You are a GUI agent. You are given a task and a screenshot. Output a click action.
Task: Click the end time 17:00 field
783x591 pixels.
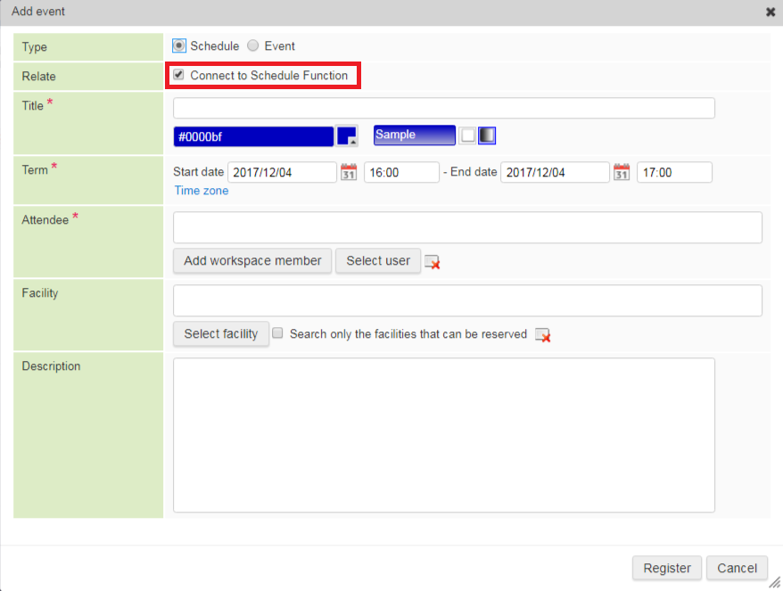coord(673,172)
